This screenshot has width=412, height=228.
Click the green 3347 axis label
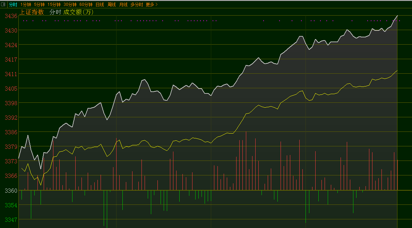pos(11,220)
